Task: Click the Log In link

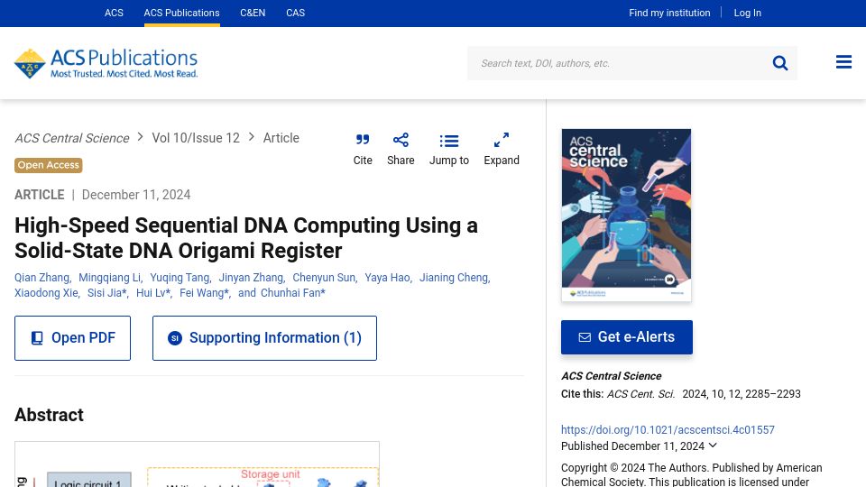Action: [747, 13]
